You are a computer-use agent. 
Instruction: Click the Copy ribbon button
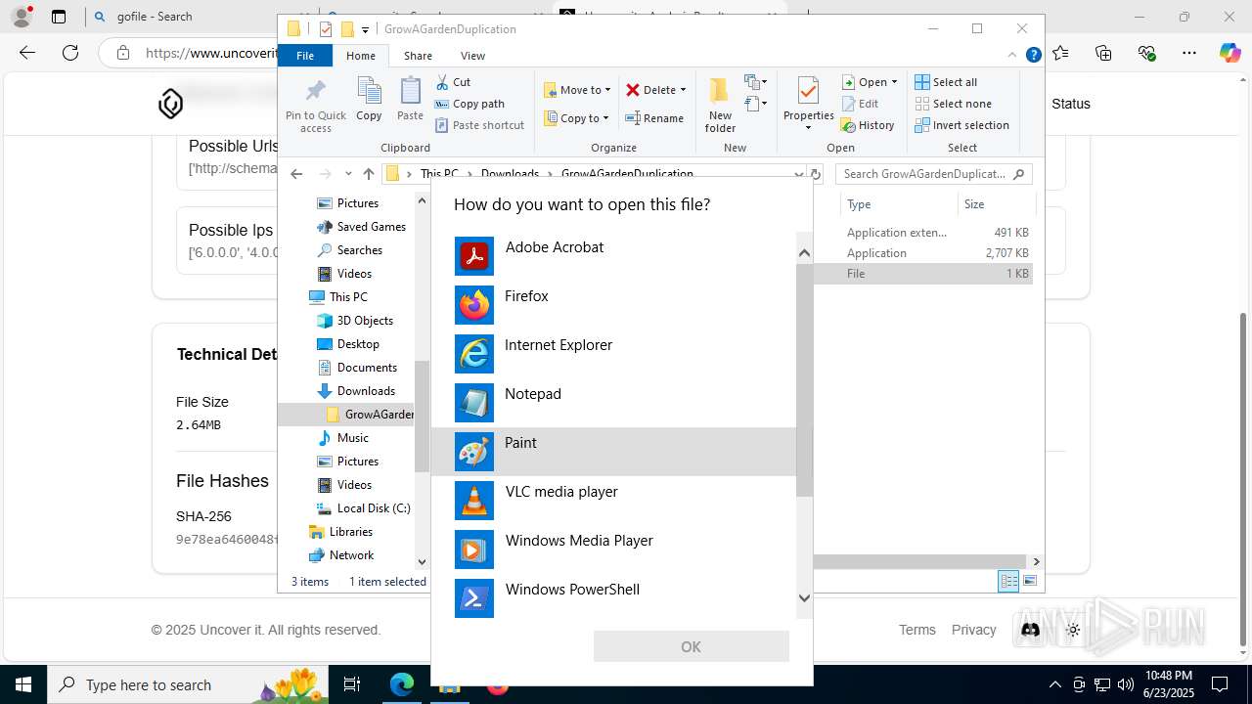tap(369, 100)
